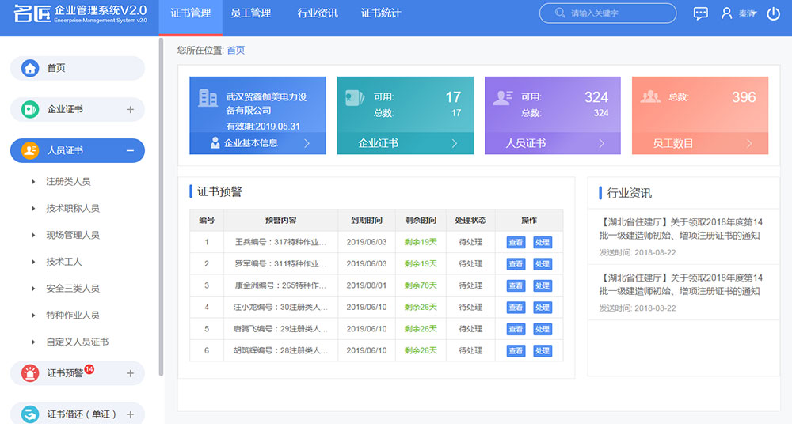Focus the keyword search input field

[618, 13]
